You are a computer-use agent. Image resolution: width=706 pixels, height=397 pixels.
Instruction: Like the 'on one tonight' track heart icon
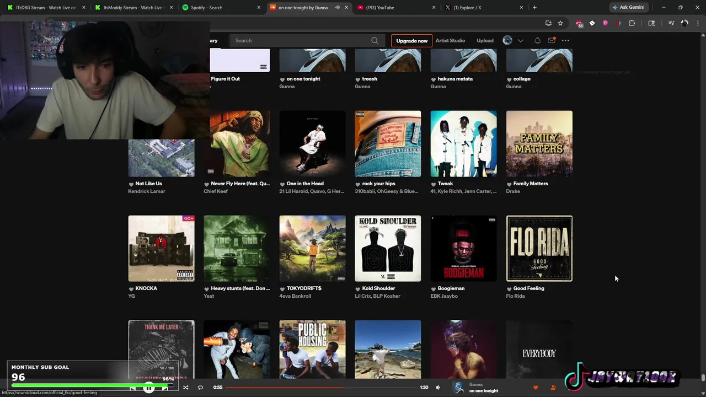tap(282, 79)
